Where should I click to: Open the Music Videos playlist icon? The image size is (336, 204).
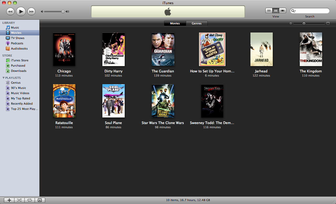[8, 93]
